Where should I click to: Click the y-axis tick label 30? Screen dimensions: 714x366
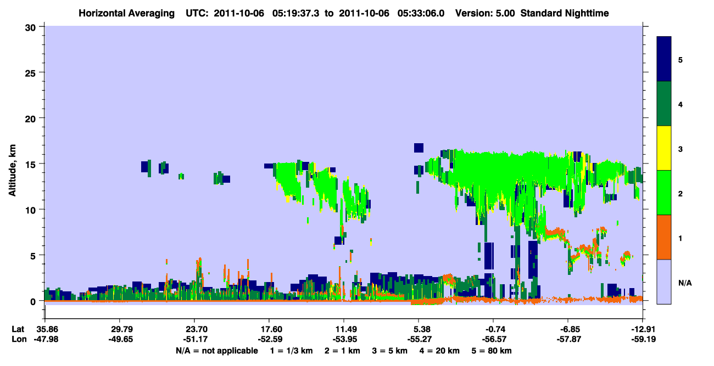click(x=32, y=27)
